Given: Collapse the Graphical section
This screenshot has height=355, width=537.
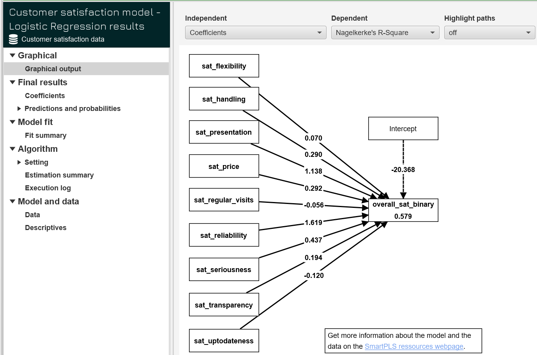Looking at the screenshot, I should [12, 55].
